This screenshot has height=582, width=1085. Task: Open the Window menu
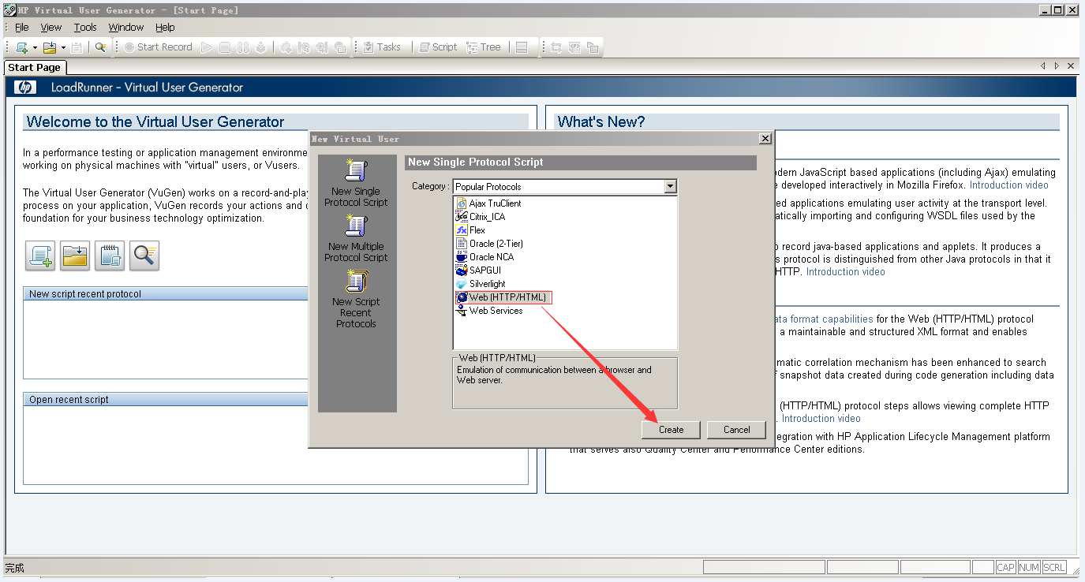[x=126, y=27]
